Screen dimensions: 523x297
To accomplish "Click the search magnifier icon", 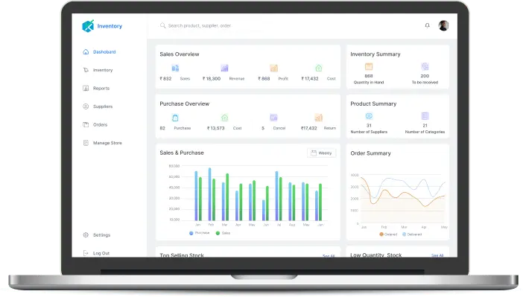I will pyautogui.click(x=162, y=25).
